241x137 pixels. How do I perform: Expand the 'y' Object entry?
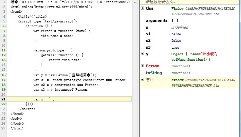click(x=142, y=54)
